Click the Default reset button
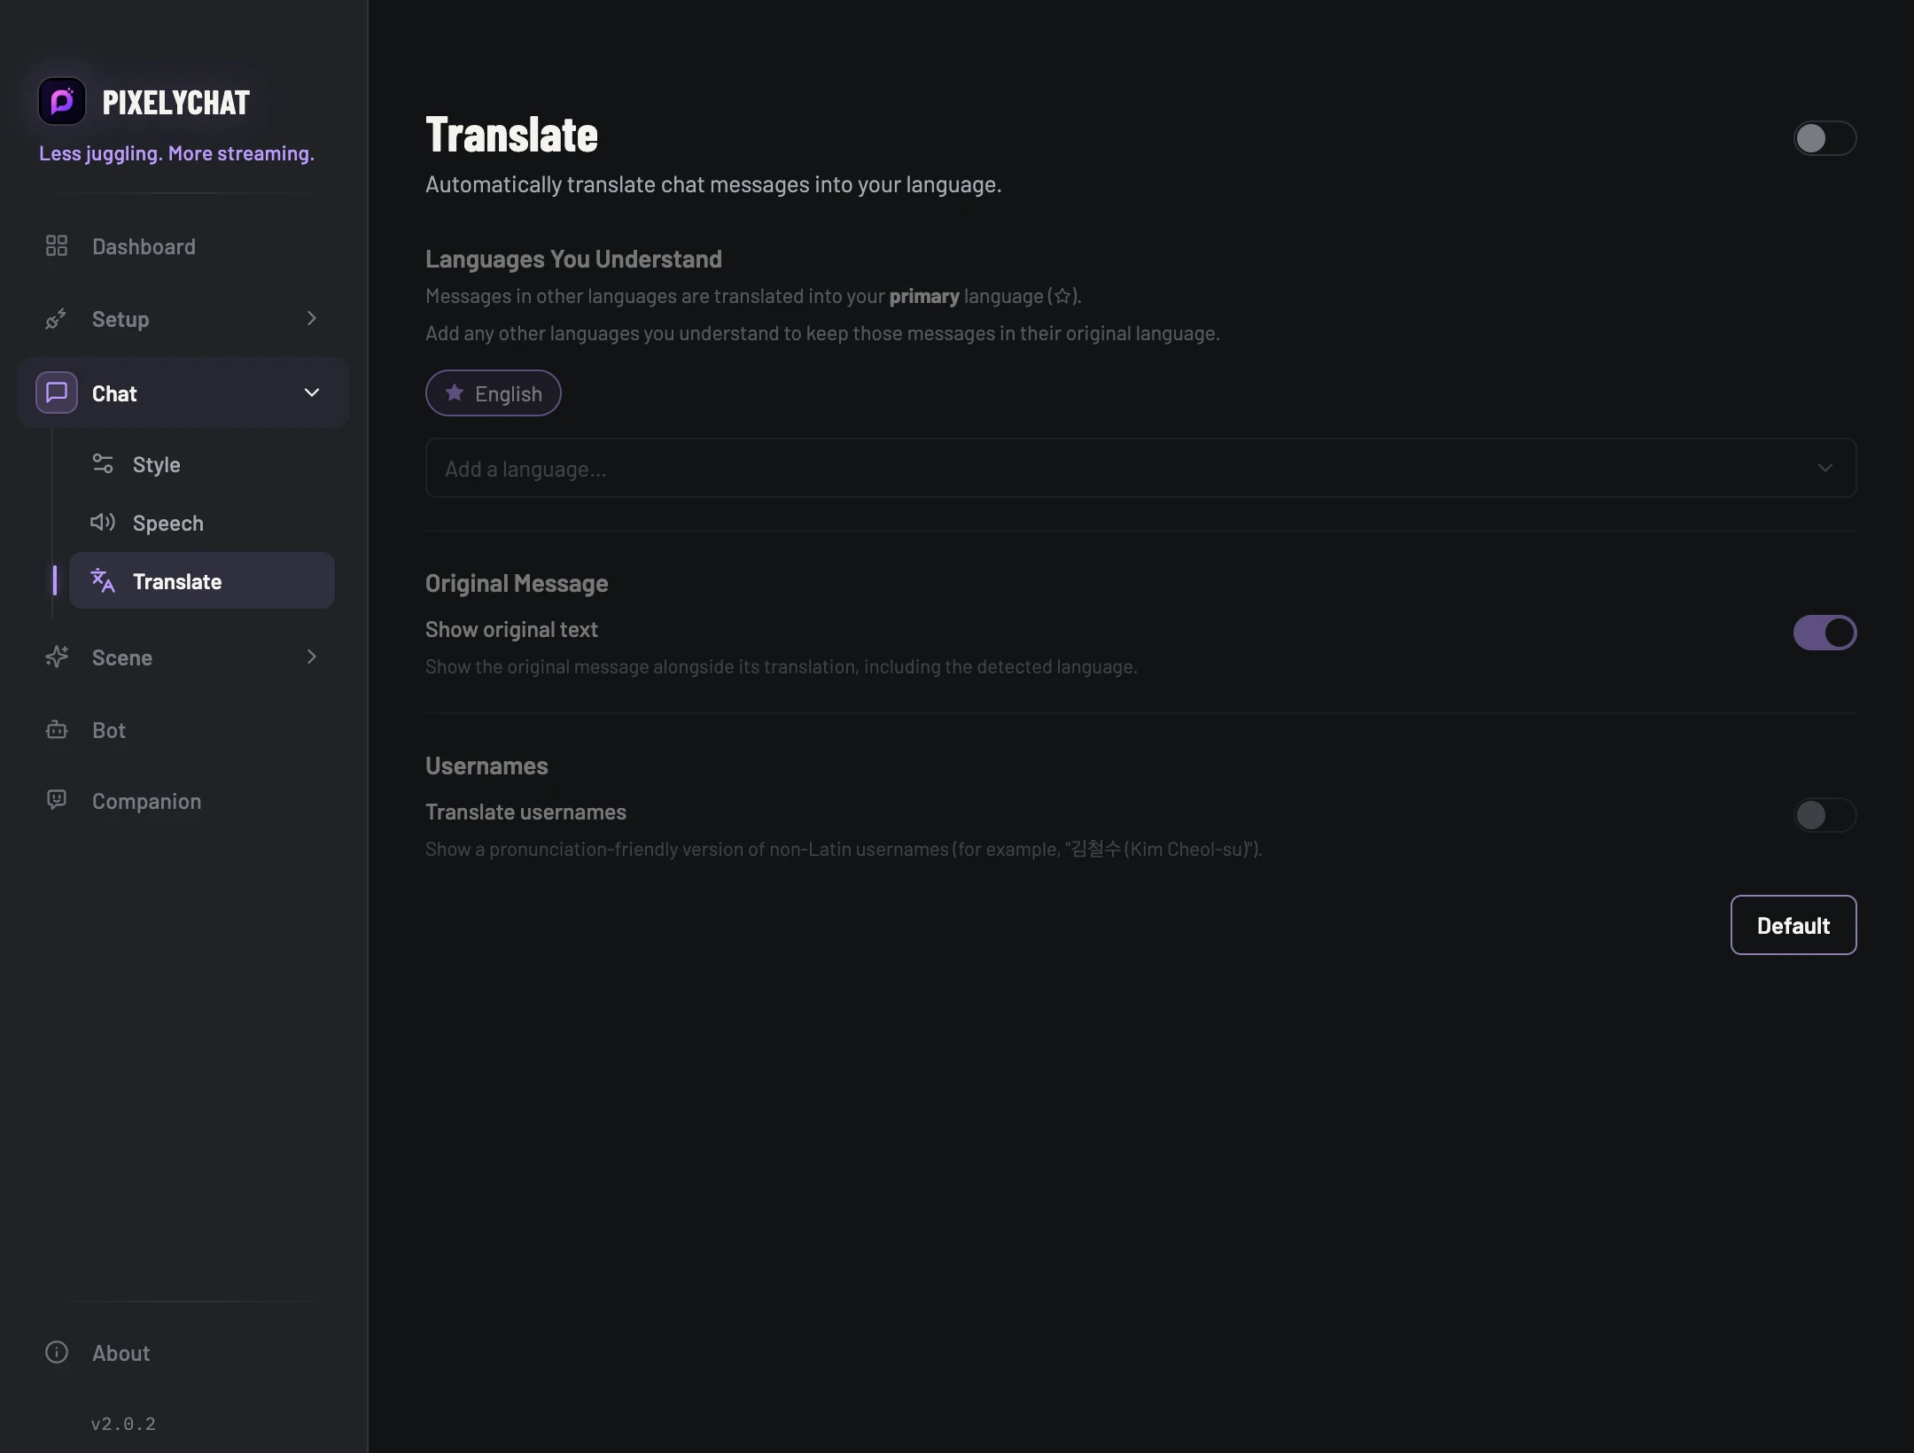This screenshot has width=1914, height=1453. (1793, 925)
